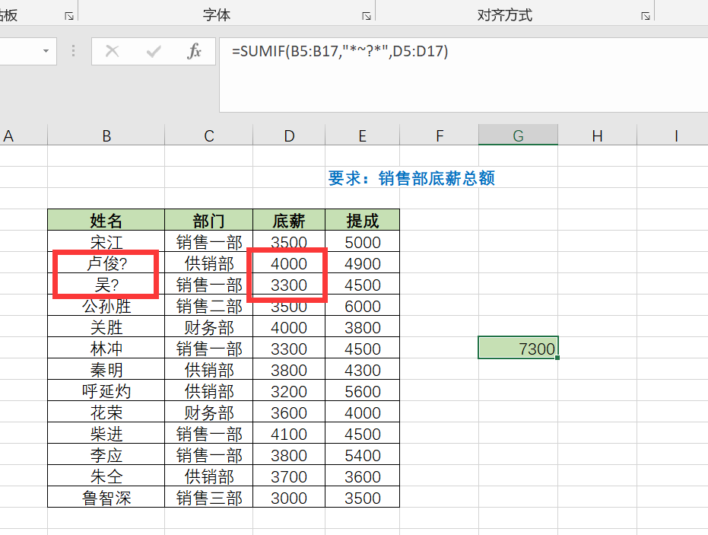Select 吴?'s base salary 3300

[x=289, y=284]
